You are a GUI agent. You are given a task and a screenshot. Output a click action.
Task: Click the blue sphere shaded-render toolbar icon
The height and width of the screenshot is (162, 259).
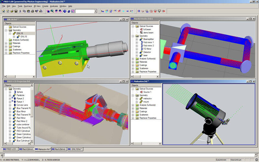[65, 11]
